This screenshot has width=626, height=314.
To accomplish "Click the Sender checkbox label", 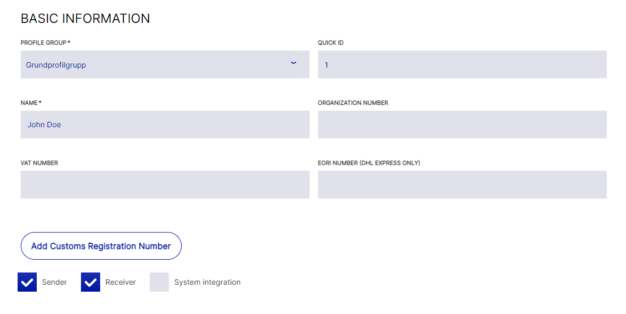I will pos(54,282).
